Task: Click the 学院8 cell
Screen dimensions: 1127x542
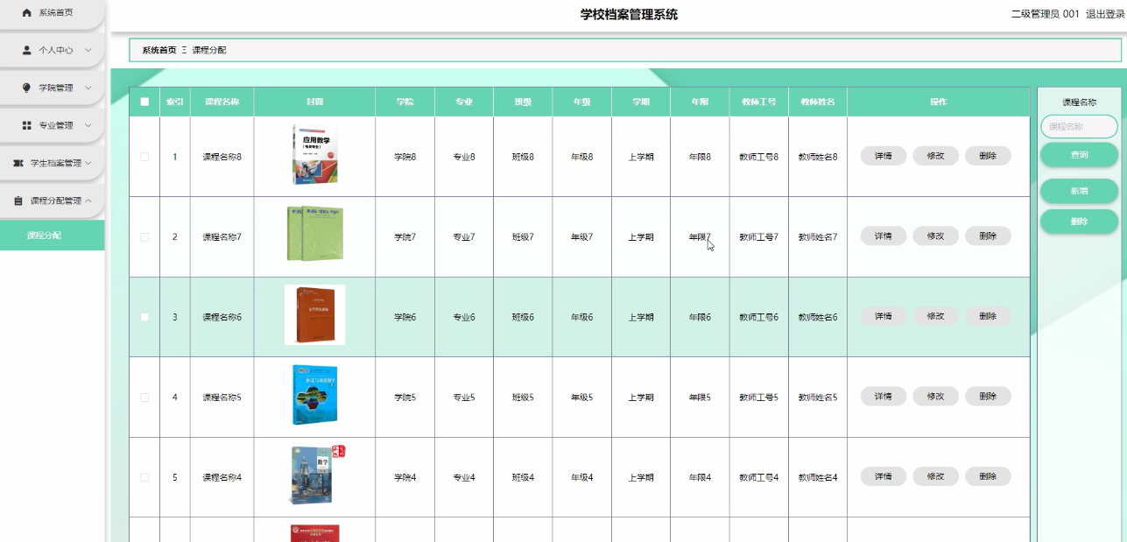Action: pyautogui.click(x=405, y=157)
